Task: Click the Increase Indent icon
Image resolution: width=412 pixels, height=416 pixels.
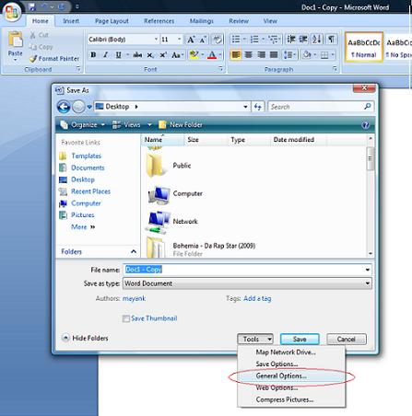Action: pos(303,39)
